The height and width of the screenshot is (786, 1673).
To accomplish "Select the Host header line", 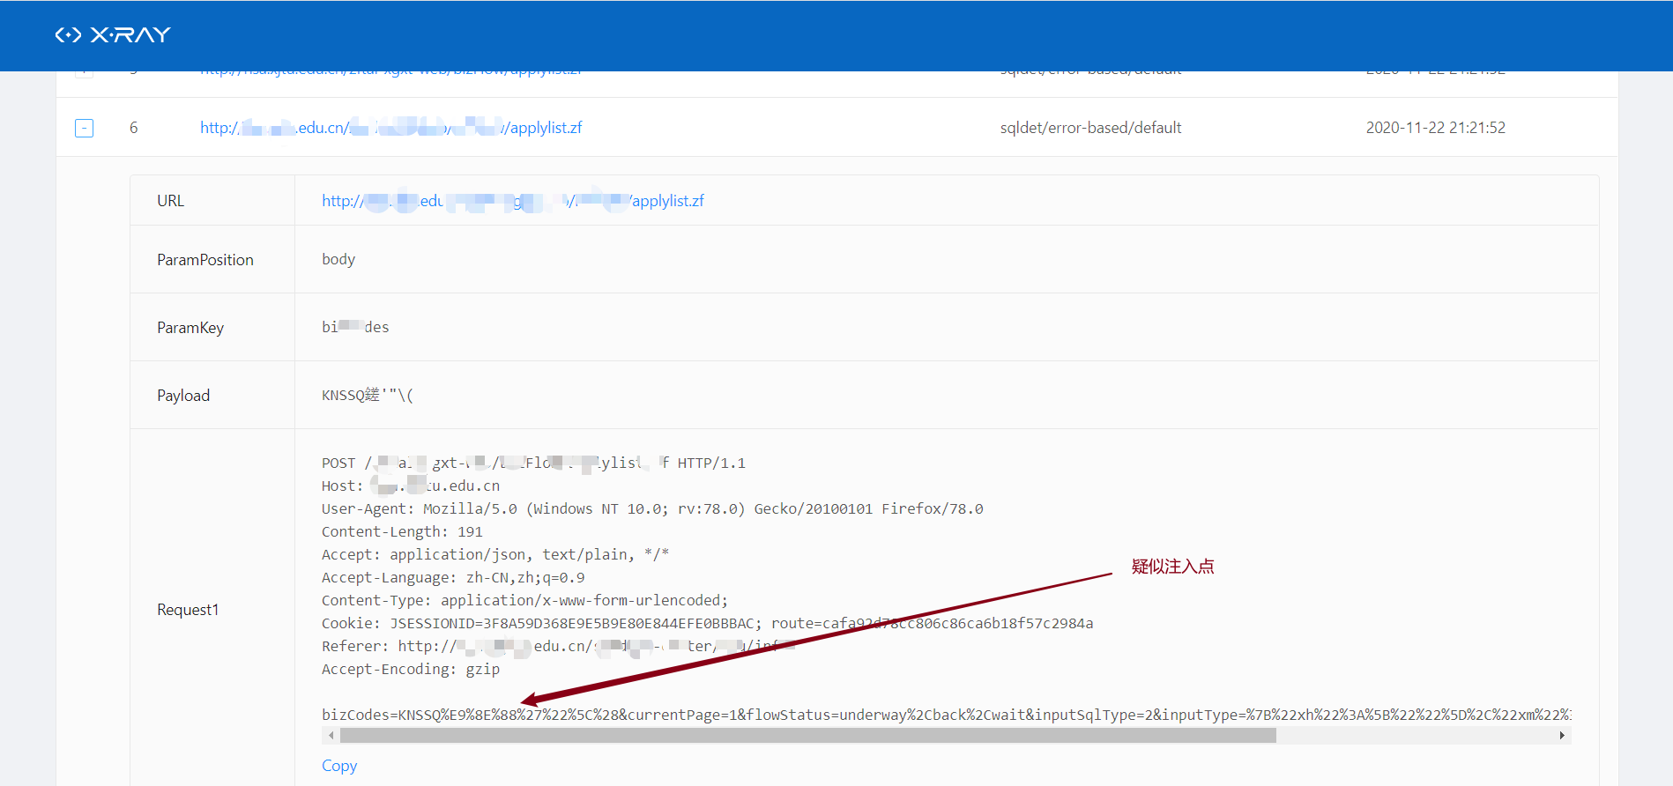I will 411,486.
